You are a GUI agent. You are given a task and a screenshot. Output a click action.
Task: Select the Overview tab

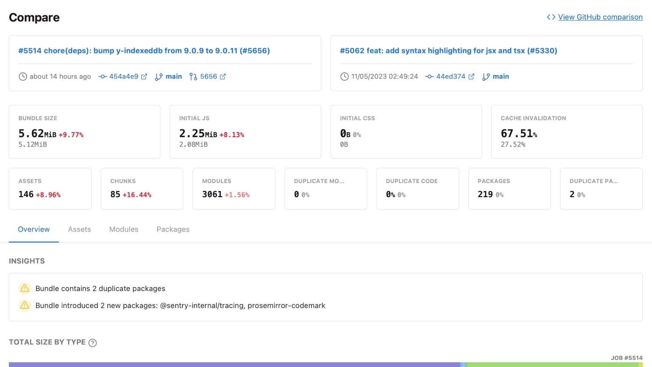click(x=34, y=229)
